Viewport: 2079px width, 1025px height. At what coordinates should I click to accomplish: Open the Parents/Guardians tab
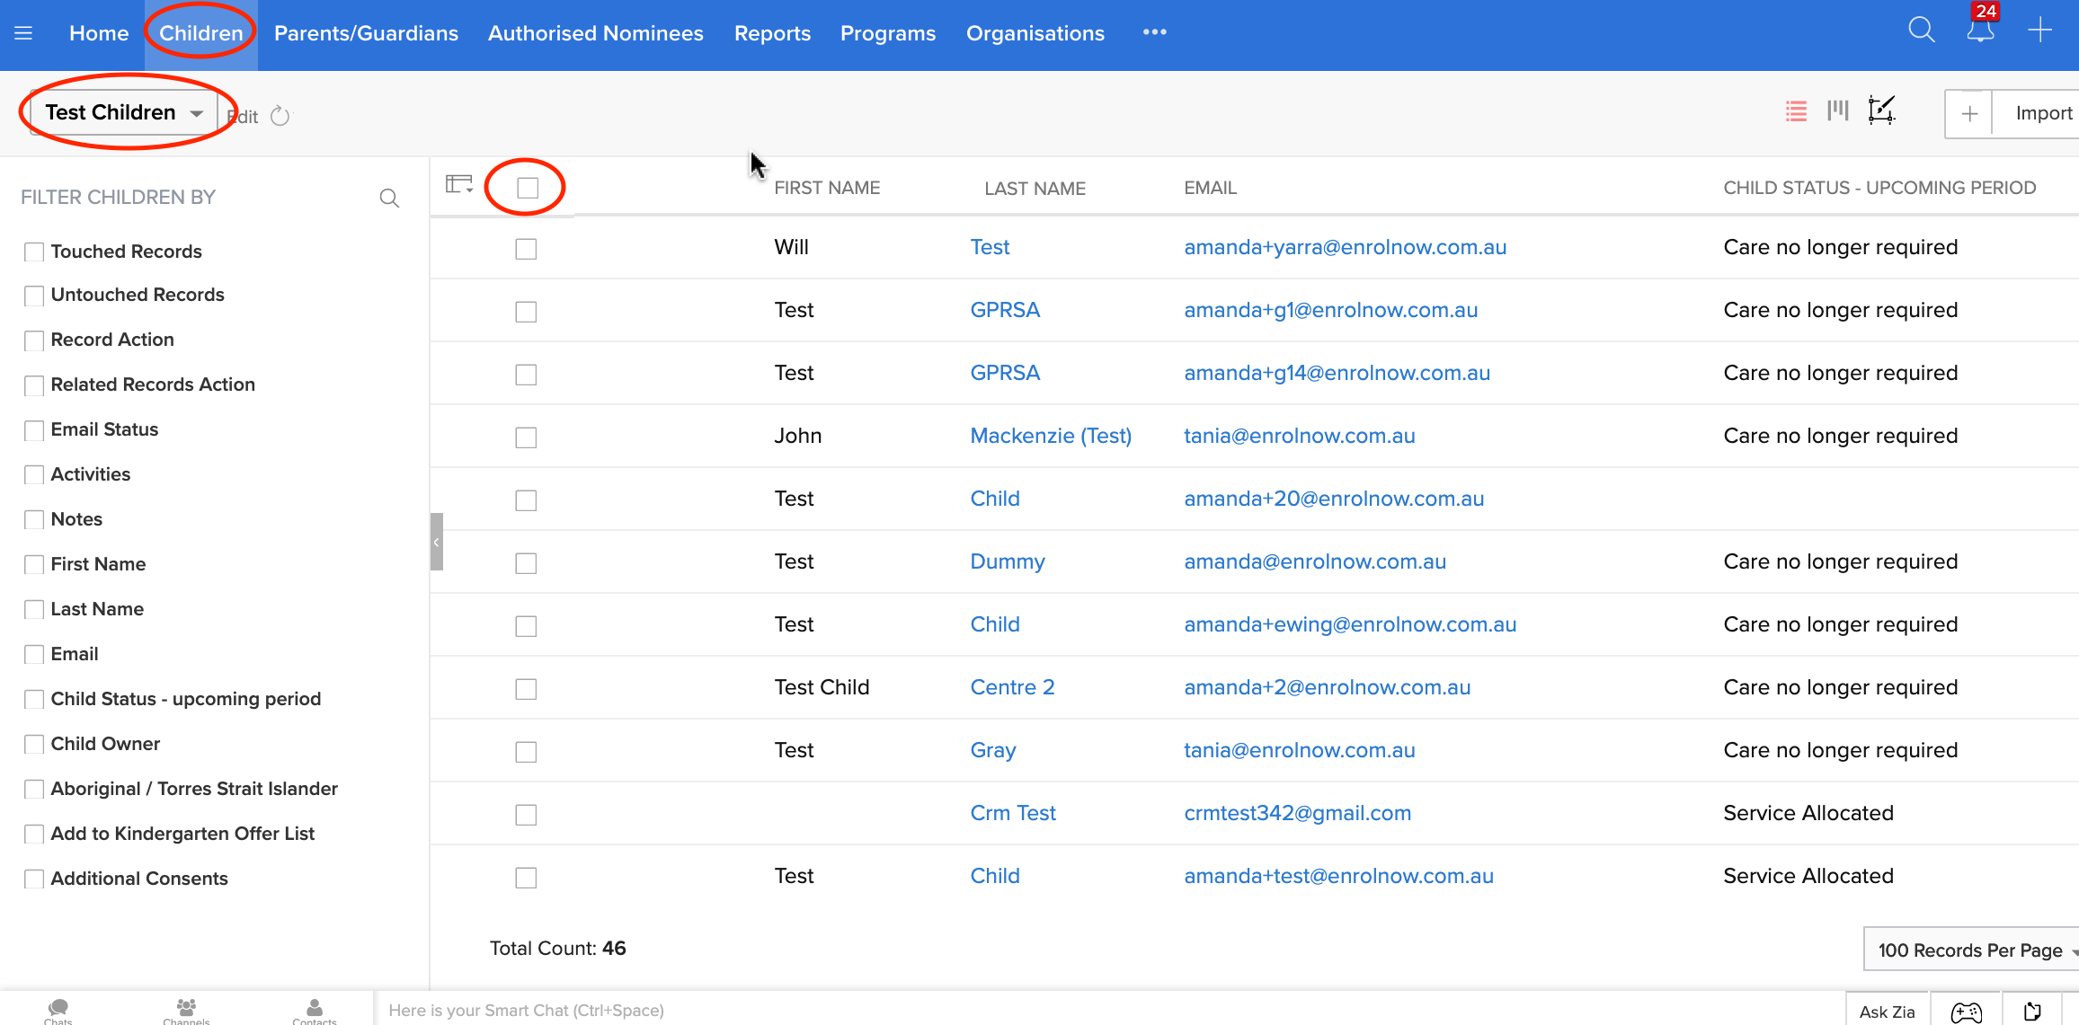pyautogui.click(x=366, y=33)
